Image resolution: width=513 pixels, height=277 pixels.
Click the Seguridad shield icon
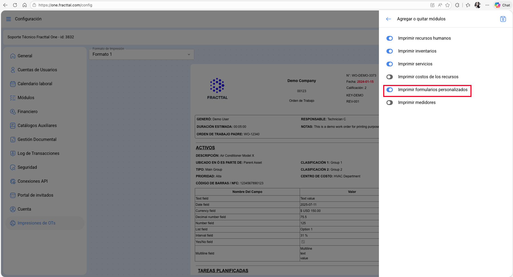coord(13,167)
